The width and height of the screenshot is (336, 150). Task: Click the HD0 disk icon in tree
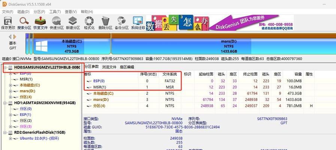click(x=10, y=67)
